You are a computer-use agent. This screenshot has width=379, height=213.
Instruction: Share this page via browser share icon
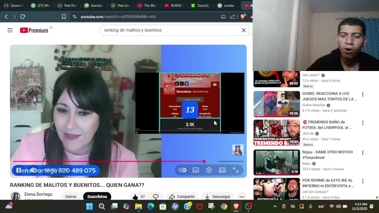(233, 17)
